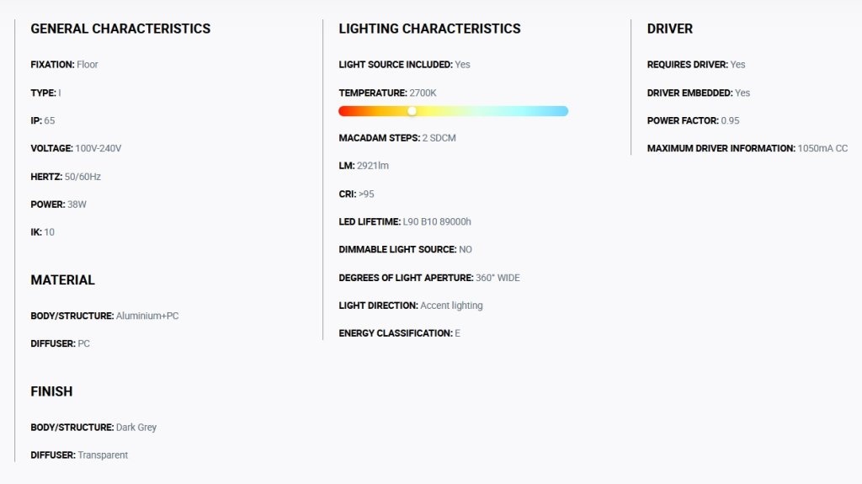Click the Macadam Steps 2 SDCM entry

[x=397, y=138]
